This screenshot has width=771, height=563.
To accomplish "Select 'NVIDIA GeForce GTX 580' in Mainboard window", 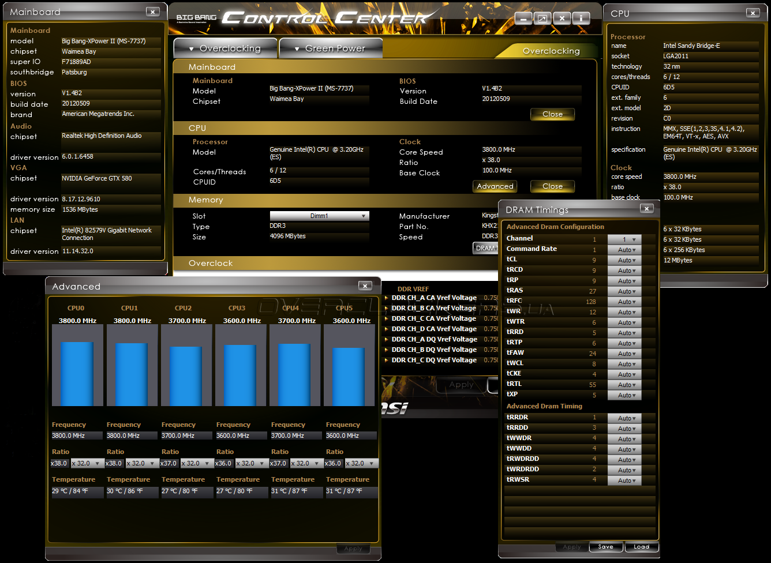I will pyautogui.click(x=97, y=178).
